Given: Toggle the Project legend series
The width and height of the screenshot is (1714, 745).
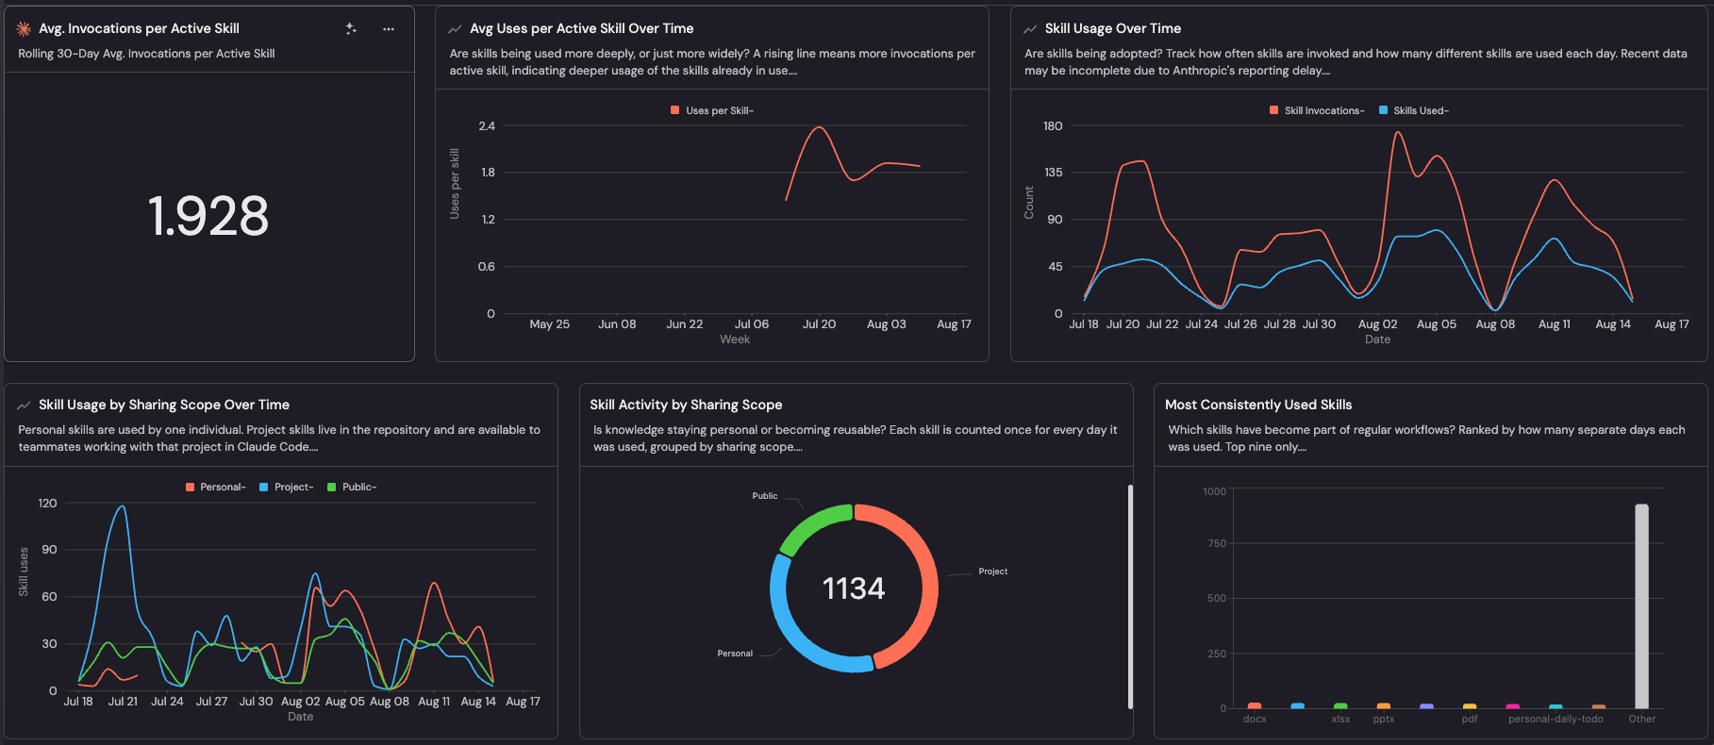Looking at the screenshot, I should pyautogui.click(x=287, y=487).
